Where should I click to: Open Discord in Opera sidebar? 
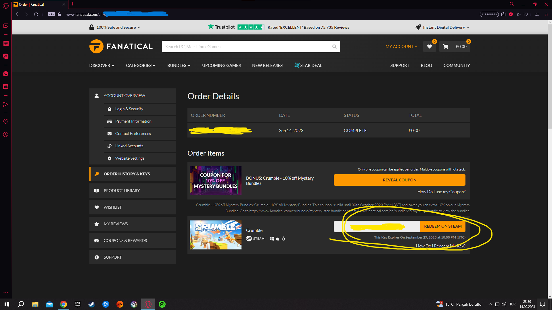click(6, 87)
